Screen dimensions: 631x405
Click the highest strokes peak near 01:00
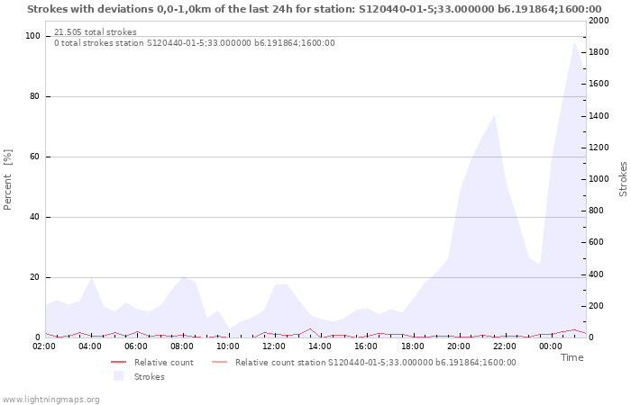(575, 41)
